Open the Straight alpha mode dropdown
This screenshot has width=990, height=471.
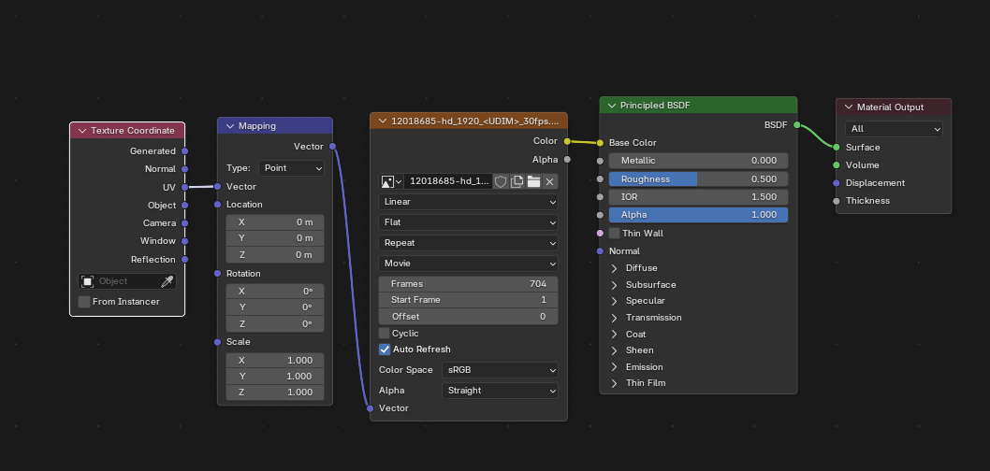click(500, 391)
